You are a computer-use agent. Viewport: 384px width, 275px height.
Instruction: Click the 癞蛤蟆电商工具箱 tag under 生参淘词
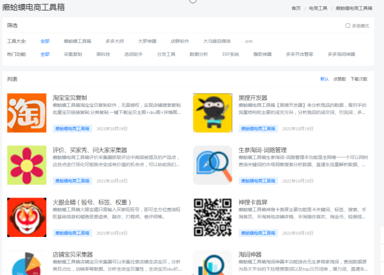258,181
